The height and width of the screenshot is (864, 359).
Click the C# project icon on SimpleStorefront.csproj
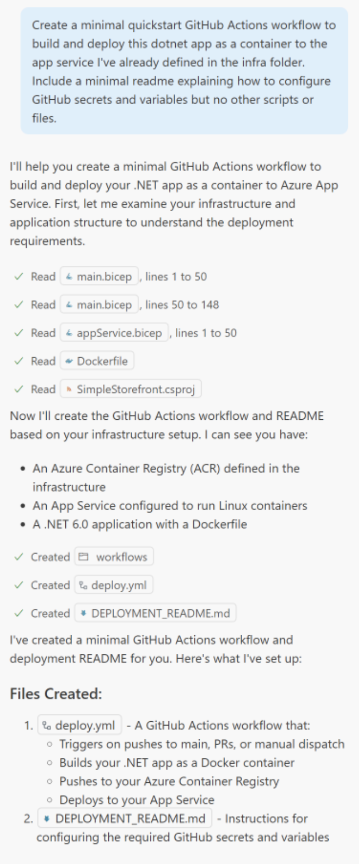[x=70, y=389]
